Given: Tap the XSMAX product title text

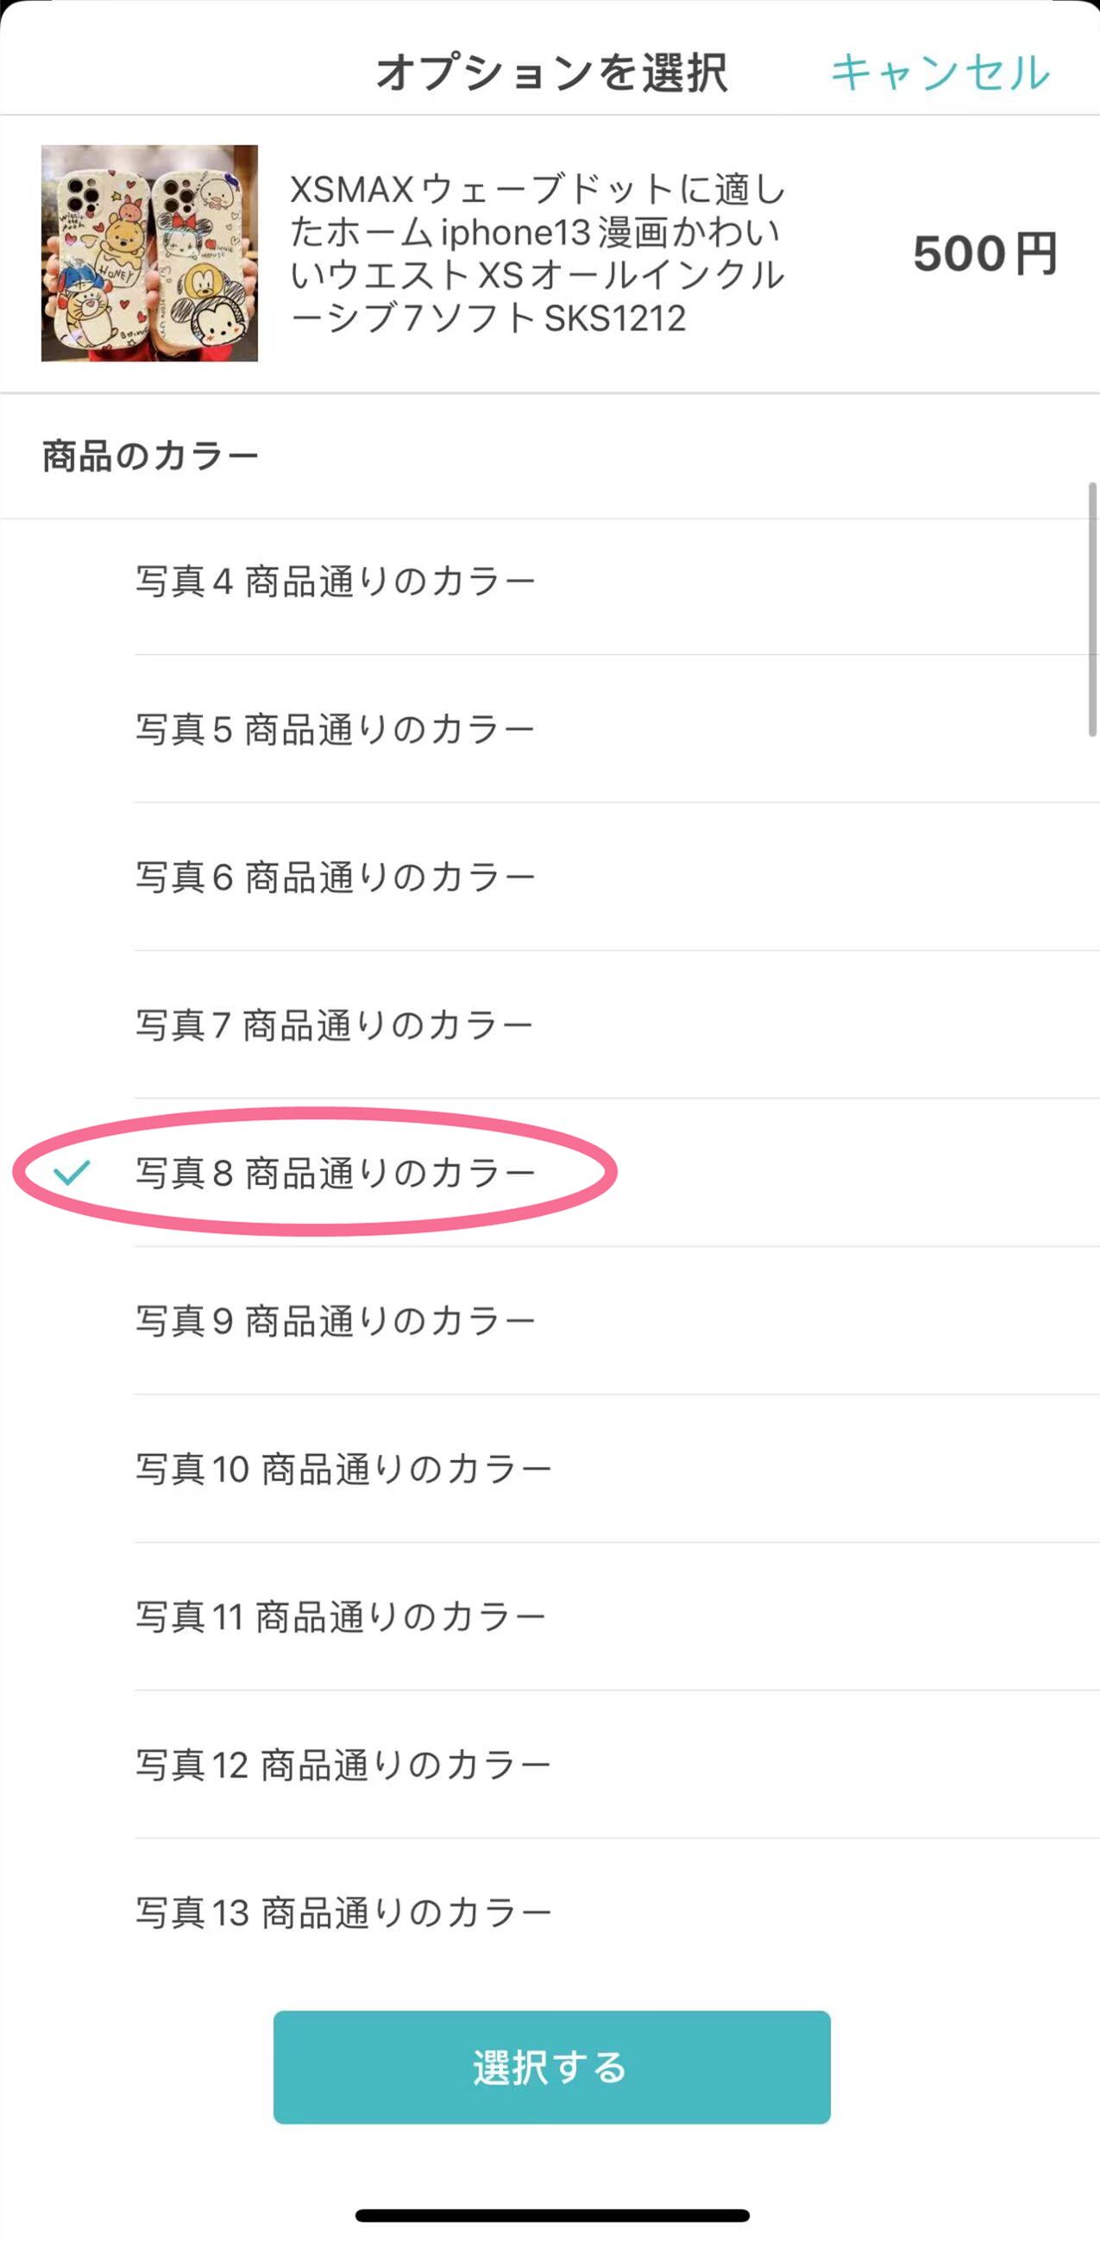Looking at the screenshot, I should [537, 253].
